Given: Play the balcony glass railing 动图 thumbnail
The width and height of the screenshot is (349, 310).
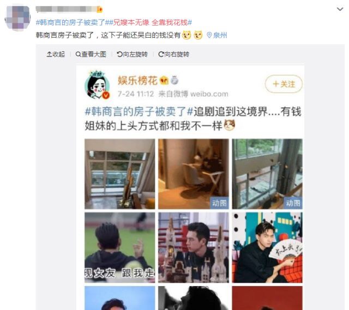Looking at the screenshot, I should (267, 174).
